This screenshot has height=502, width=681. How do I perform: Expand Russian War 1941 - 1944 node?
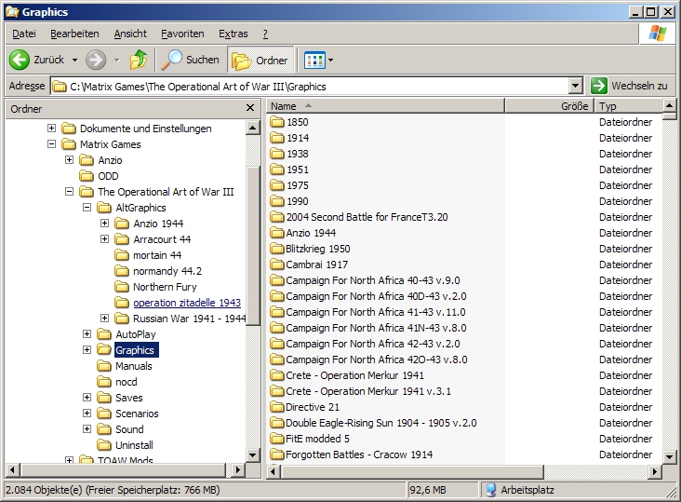[x=105, y=319]
